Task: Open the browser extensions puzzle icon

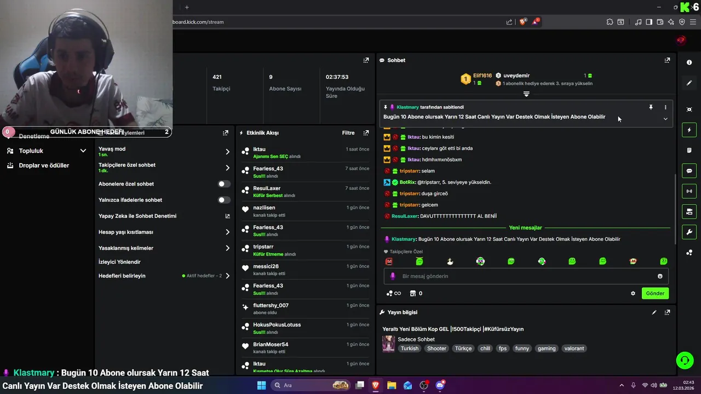Action: click(x=610, y=22)
